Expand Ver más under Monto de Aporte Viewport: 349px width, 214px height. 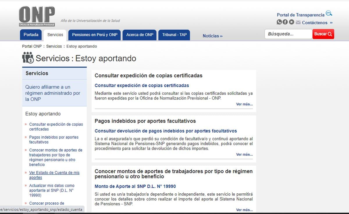(244, 210)
